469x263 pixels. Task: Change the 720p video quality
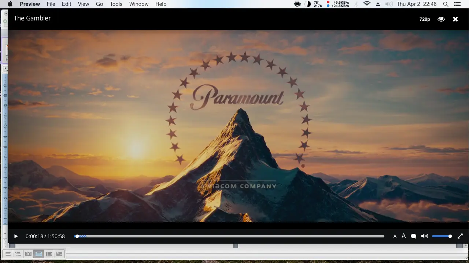[x=425, y=19]
